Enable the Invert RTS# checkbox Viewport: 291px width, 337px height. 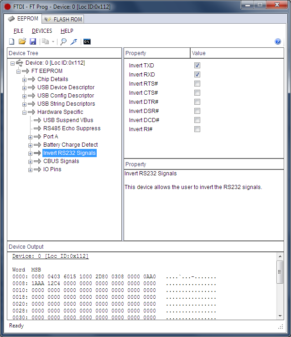tap(197, 84)
